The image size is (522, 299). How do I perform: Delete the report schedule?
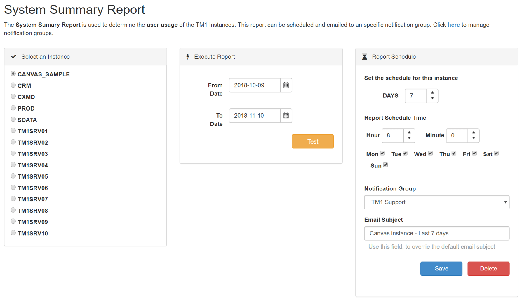click(488, 269)
